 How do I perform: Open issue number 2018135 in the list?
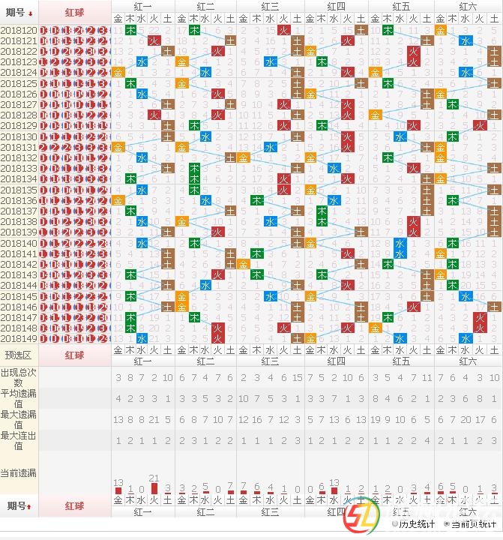[19, 190]
